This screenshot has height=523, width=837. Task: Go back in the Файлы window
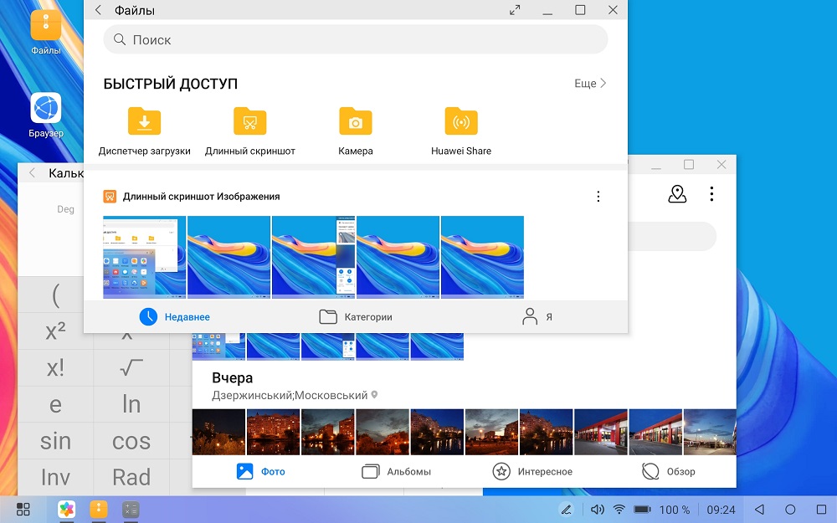pos(98,10)
